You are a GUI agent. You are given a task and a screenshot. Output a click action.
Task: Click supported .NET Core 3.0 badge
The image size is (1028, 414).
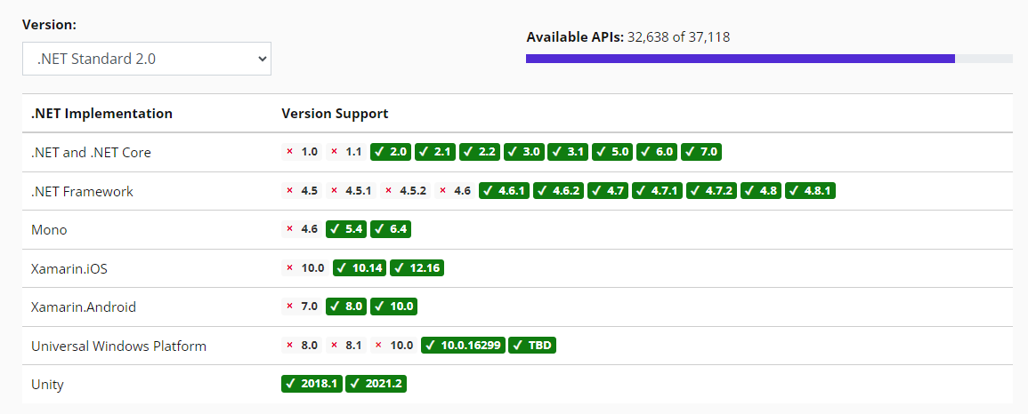524,152
